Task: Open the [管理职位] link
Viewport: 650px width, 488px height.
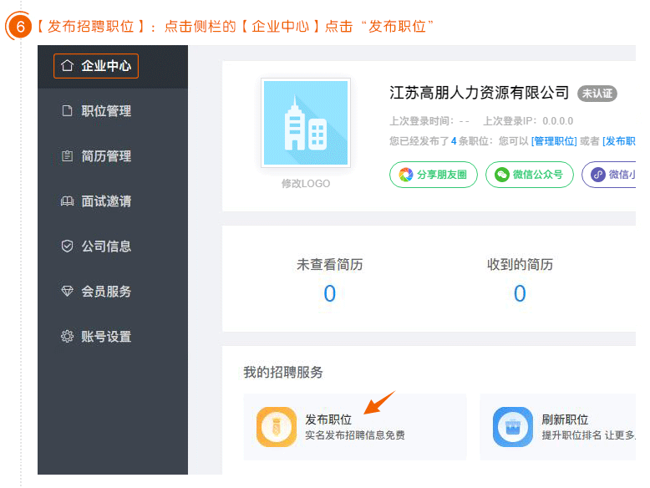Action: click(x=554, y=141)
